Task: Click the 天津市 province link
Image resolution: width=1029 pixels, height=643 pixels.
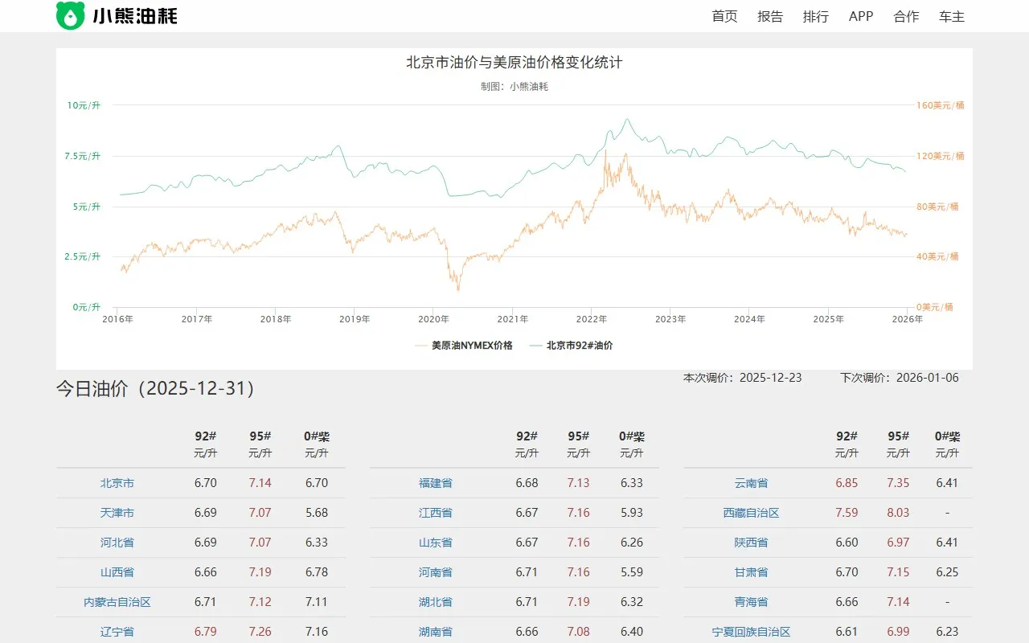Action: [117, 513]
